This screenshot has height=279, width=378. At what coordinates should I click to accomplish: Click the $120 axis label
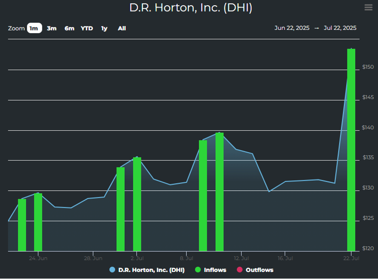[368, 248]
